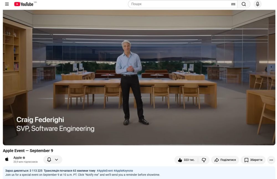This screenshot has height=179, width=277.
Task: Click the Apple Event video title
Action: point(28,151)
